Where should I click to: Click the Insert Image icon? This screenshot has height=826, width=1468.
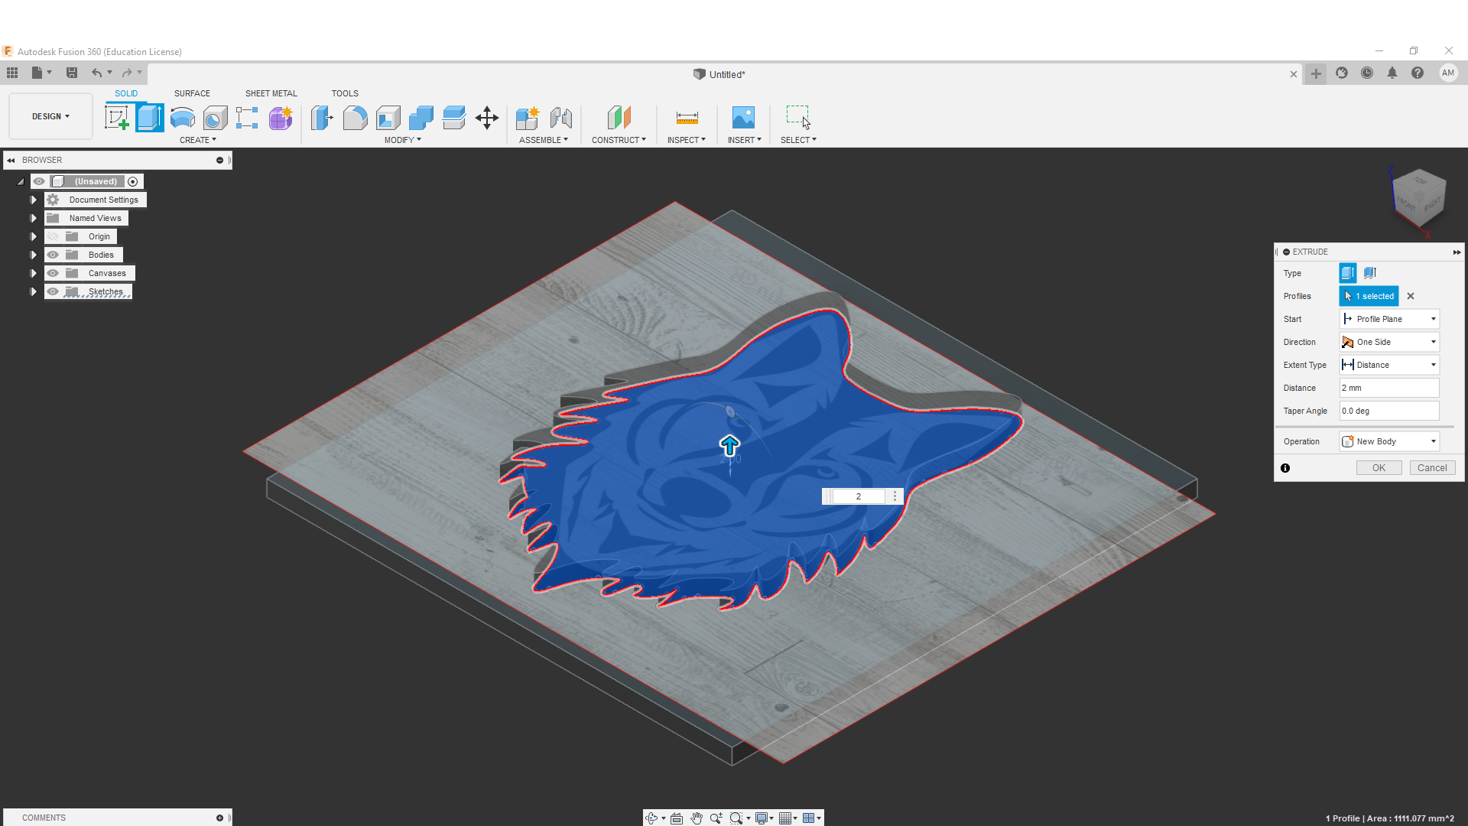(743, 118)
